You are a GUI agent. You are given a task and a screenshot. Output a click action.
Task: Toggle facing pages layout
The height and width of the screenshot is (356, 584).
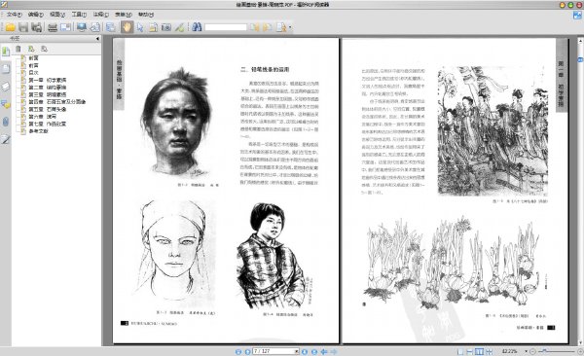[x=479, y=351]
